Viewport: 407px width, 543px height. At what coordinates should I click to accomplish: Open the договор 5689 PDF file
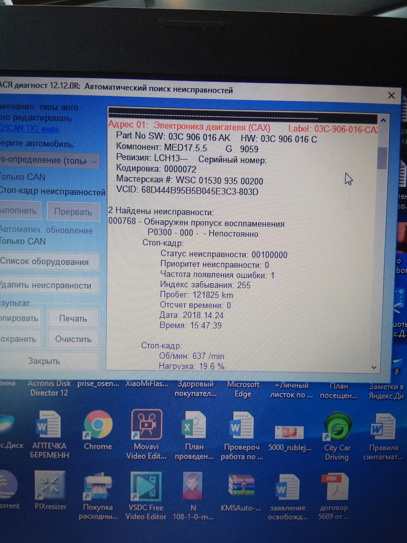(x=334, y=496)
